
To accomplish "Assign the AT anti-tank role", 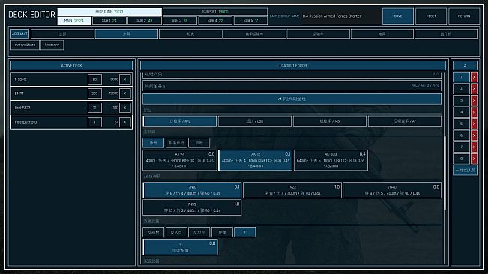I will [405, 121].
